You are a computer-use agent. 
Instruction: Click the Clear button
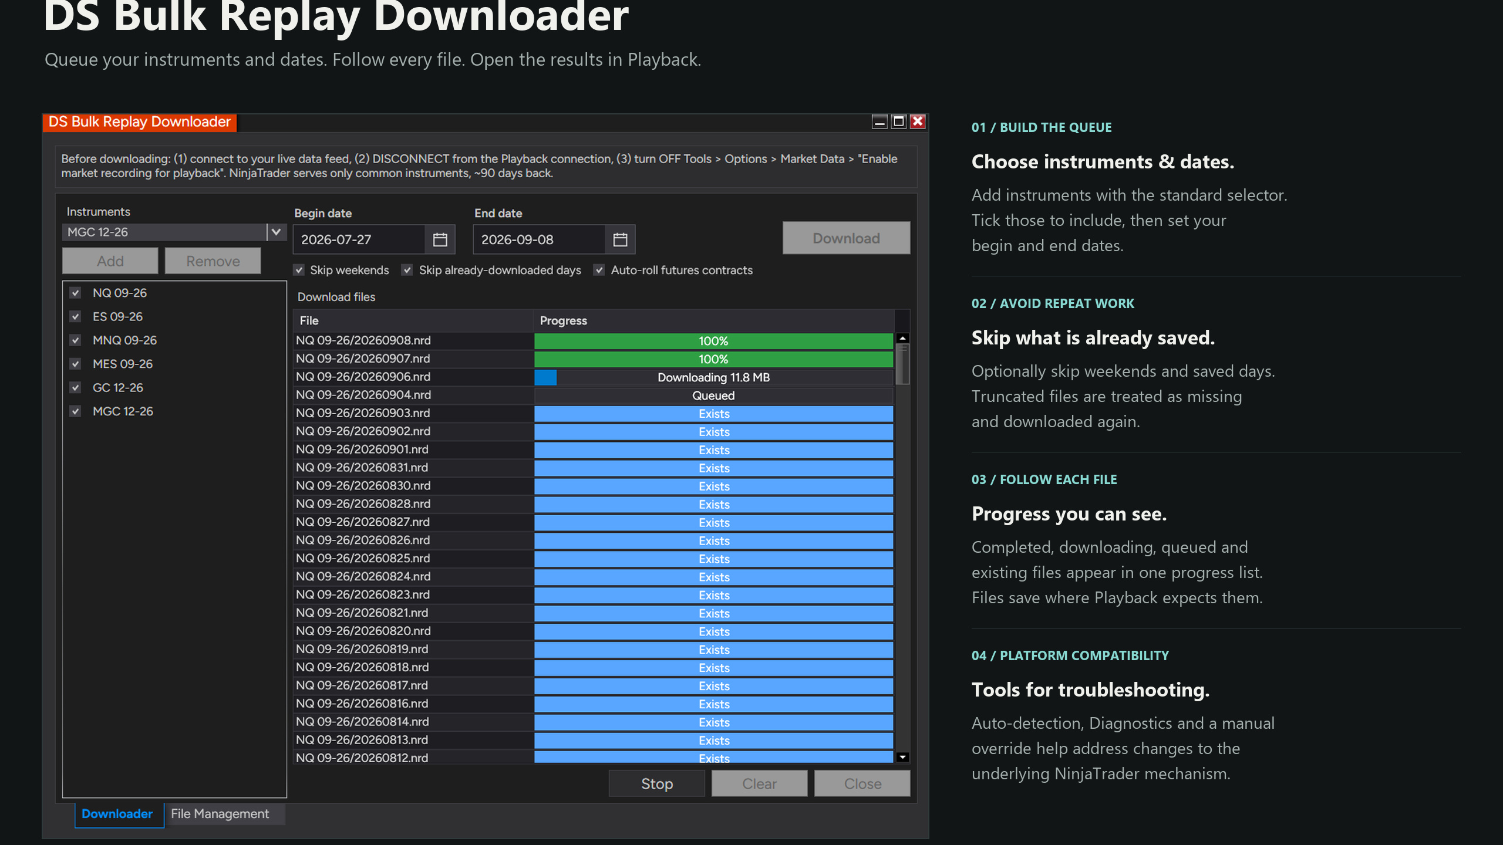[760, 783]
